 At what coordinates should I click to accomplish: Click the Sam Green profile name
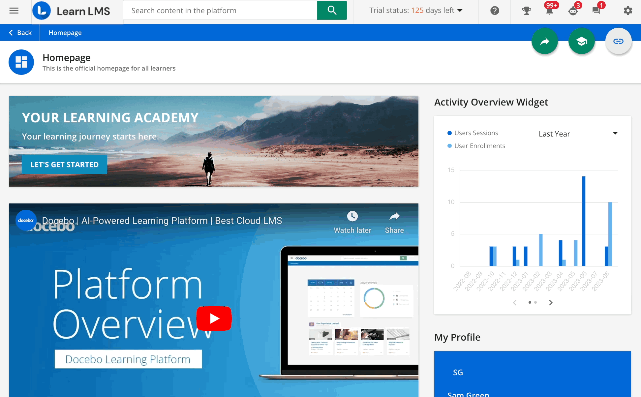coord(468,394)
